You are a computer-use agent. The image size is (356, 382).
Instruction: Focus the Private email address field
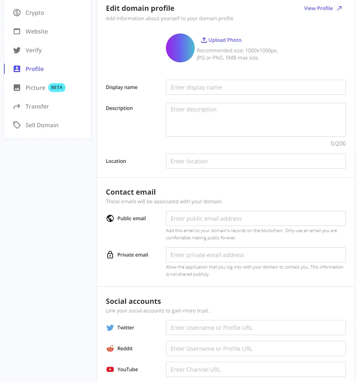pos(256,255)
